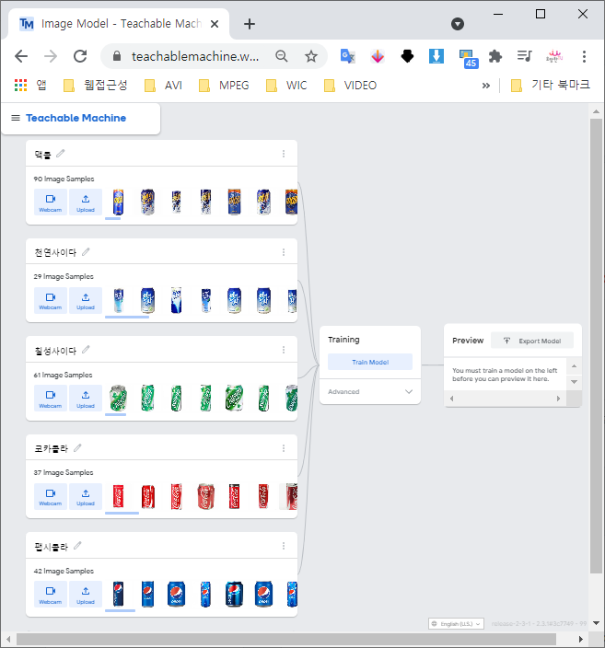Upload images to the 코카콜라 class
This screenshot has height=648, width=605.
(x=86, y=496)
